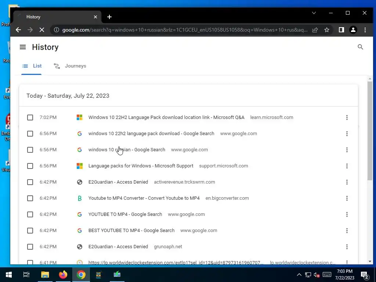Screen dimensions: 376x282
Task: Open the History hamburger menu
Action: pyautogui.click(x=23, y=47)
